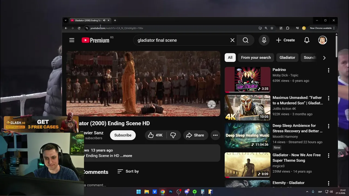Expand the description with ...more
The image size is (349, 196).
(126, 156)
